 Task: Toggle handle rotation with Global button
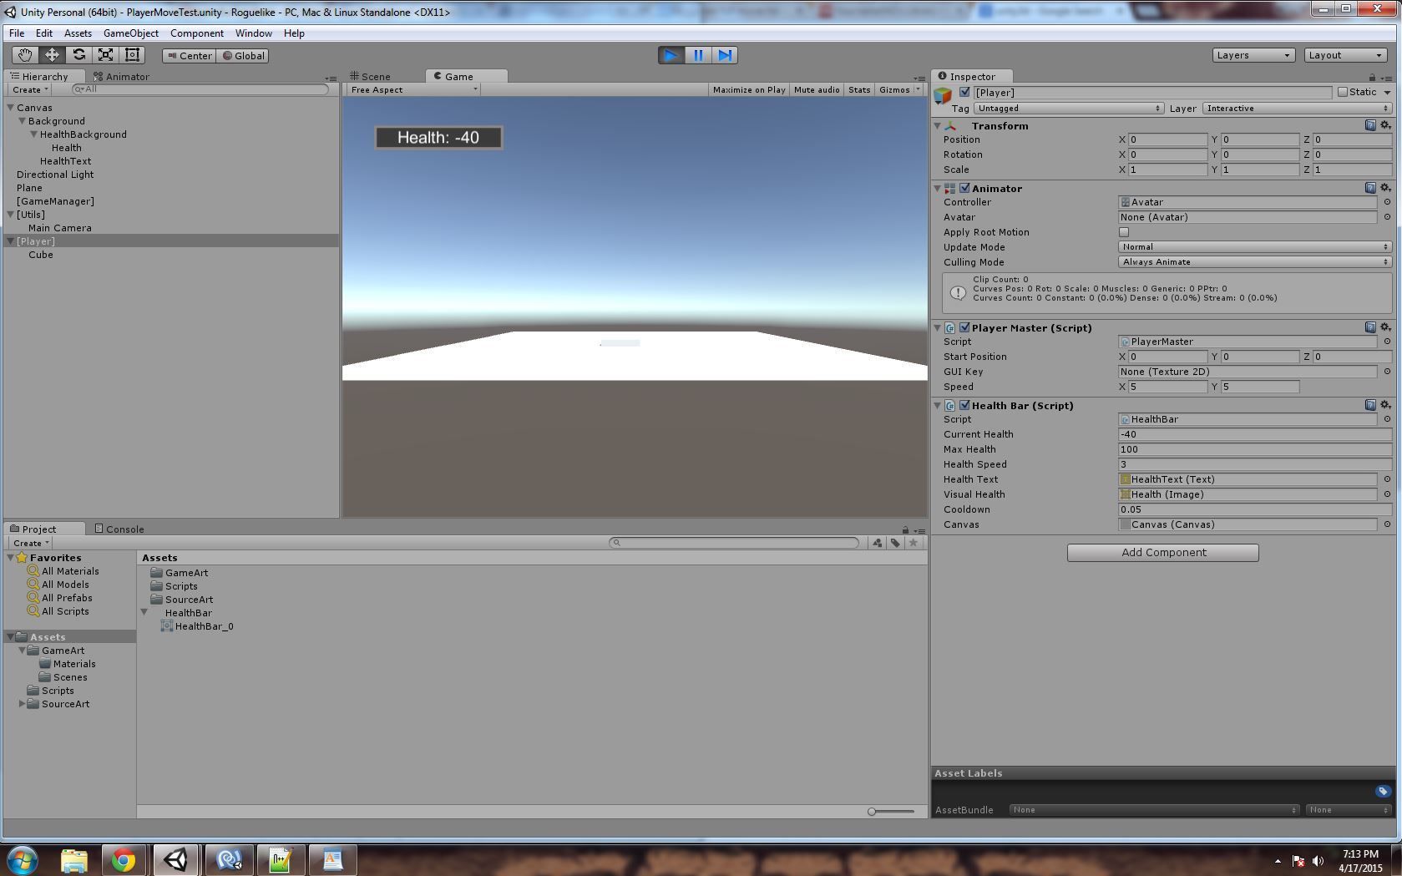[243, 56]
